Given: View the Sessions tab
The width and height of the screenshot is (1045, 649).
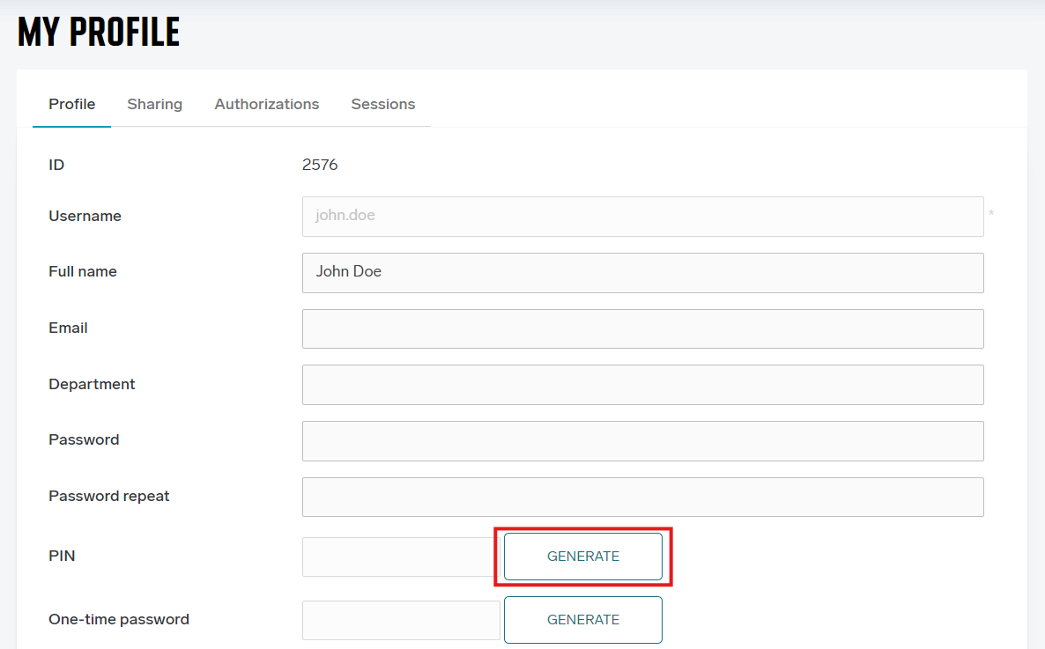Looking at the screenshot, I should [x=382, y=104].
